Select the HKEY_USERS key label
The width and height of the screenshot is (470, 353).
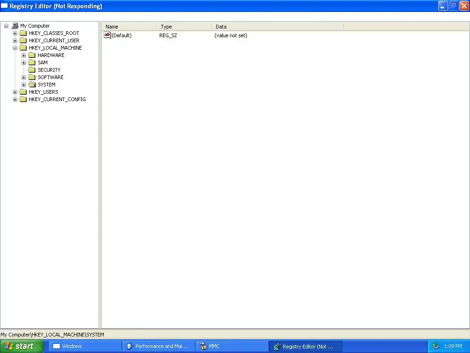click(44, 92)
